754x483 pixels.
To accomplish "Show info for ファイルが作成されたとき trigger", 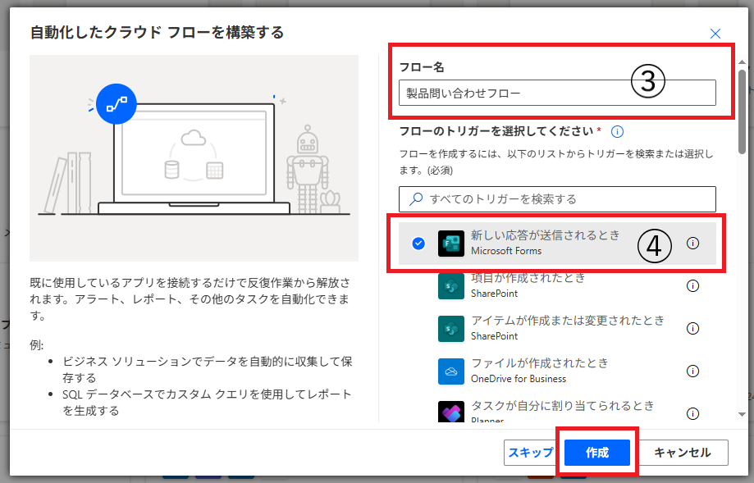I will pos(692,371).
